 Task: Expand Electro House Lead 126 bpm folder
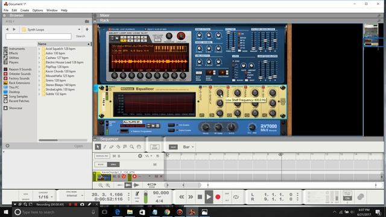[x=39, y=62]
